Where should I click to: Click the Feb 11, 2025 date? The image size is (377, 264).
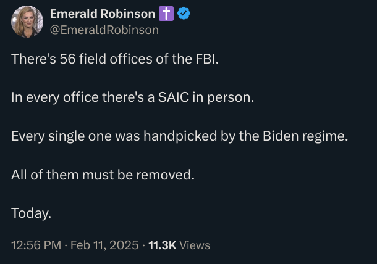click(104, 245)
